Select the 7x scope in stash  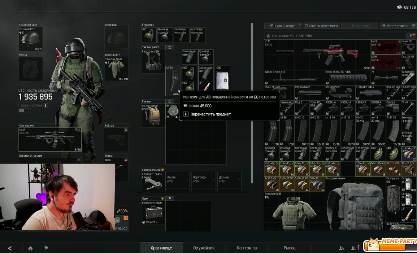[386, 78]
